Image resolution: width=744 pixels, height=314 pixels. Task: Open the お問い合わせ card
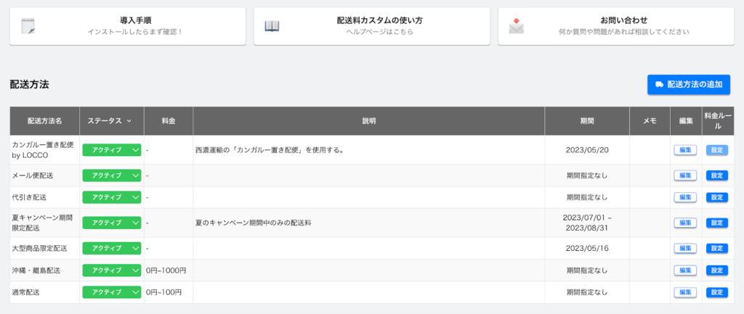(x=616, y=26)
